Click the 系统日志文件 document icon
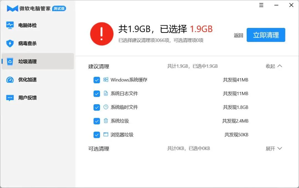The height and width of the screenshot is (188, 299). (x=106, y=93)
